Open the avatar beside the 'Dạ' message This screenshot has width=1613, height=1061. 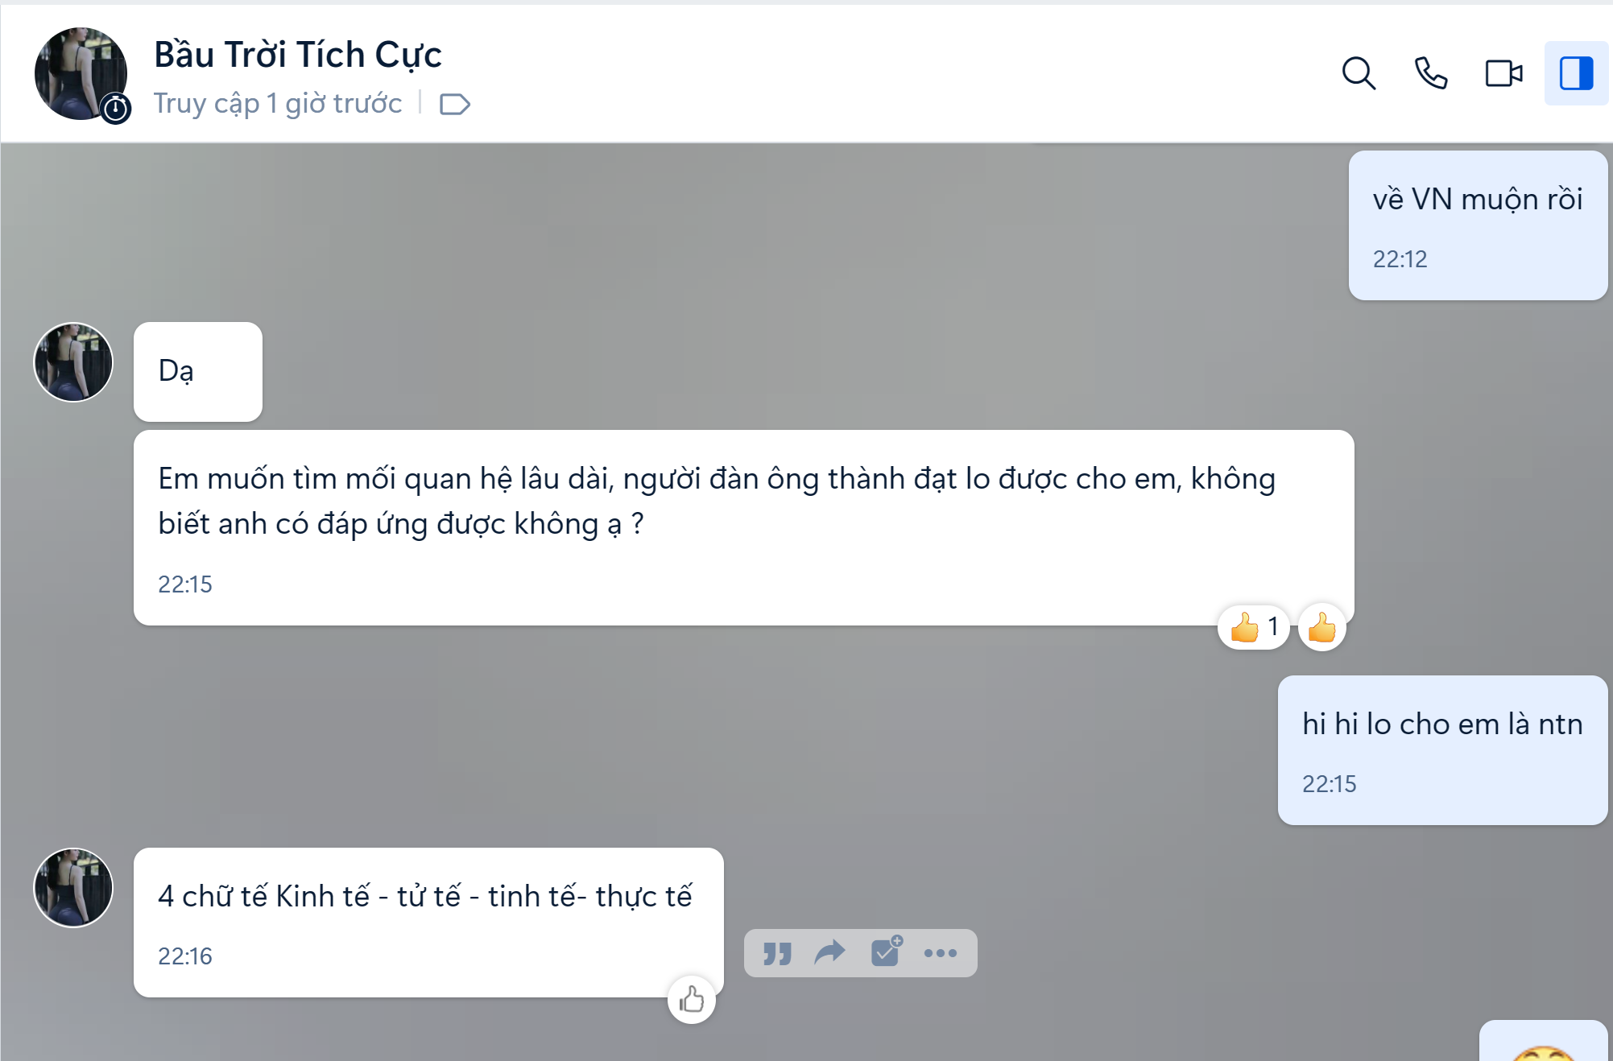point(73,362)
